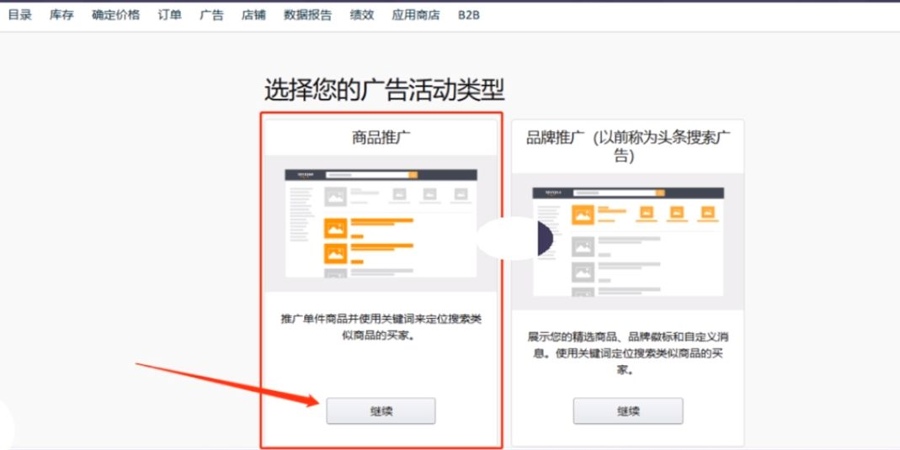This screenshot has height=450, width=900.
Task: Open the 应用商店 menu
Action: [x=416, y=15]
